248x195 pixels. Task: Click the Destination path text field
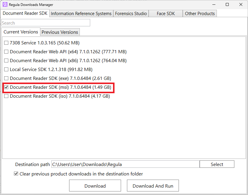pyautogui.click(x=125, y=164)
